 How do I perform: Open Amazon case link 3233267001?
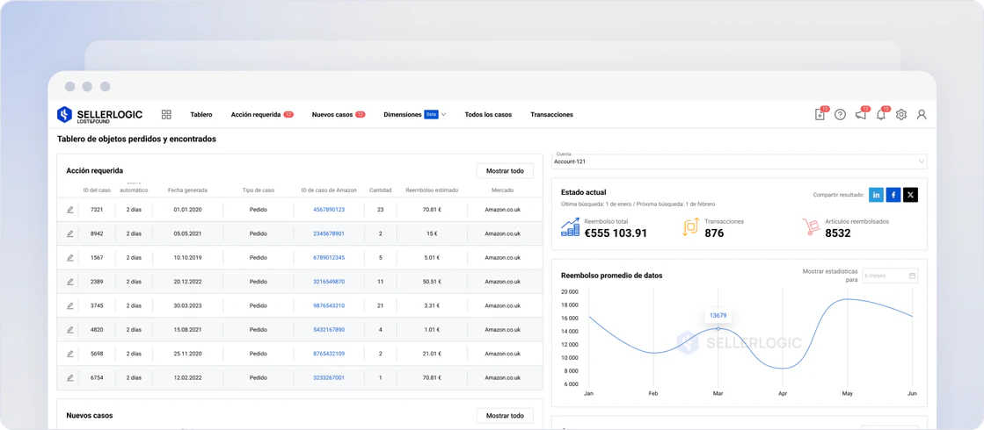point(329,377)
